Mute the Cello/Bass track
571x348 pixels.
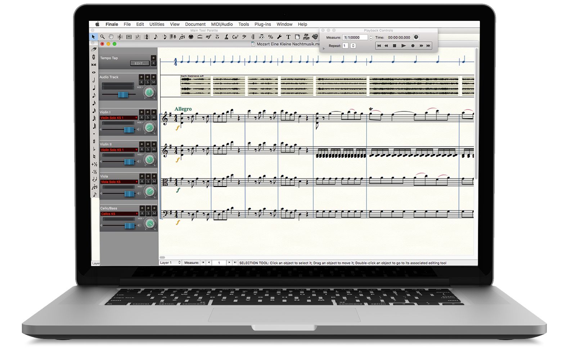click(154, 213)
